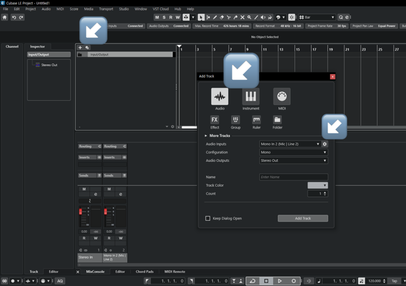Pick the MIDI track type icon
This screenshot has height=286, width=406.
click(x=282, y=96)
